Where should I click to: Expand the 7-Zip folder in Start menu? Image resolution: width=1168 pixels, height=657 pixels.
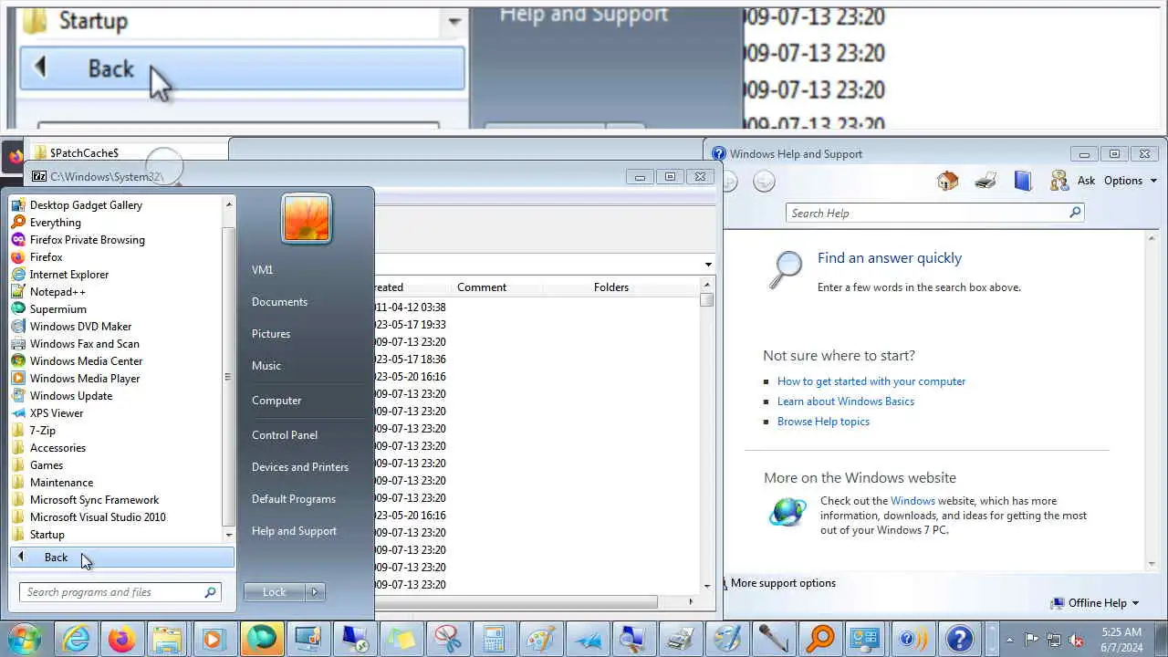pyautogui.click(x=42, y=431)
